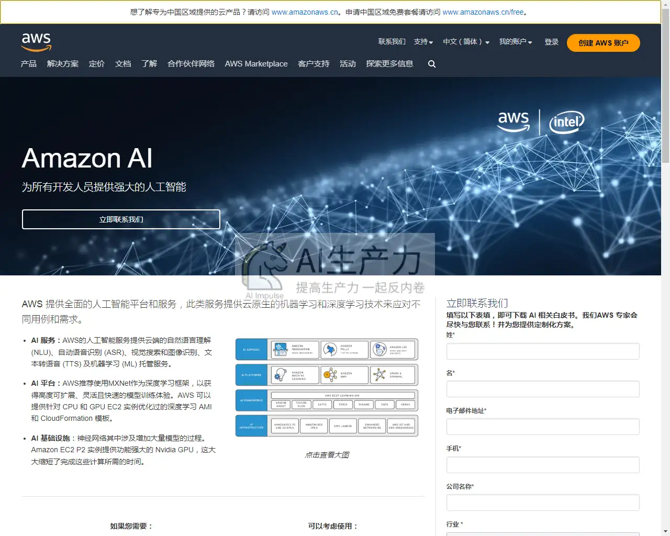Expand the 我的账户 dropdown

click(x=516, y=42)
